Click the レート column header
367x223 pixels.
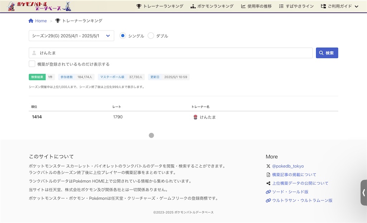116,107
